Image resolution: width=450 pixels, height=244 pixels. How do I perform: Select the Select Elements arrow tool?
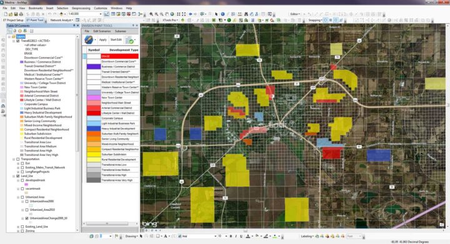point(216,14)
